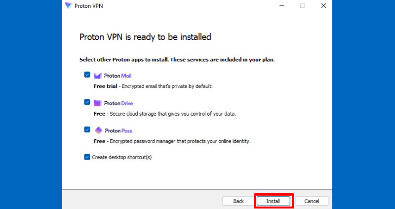This screenshot has height=209, width=395.
Task: Click the 'ready to be installed' heading
Action: click(145, 37)
